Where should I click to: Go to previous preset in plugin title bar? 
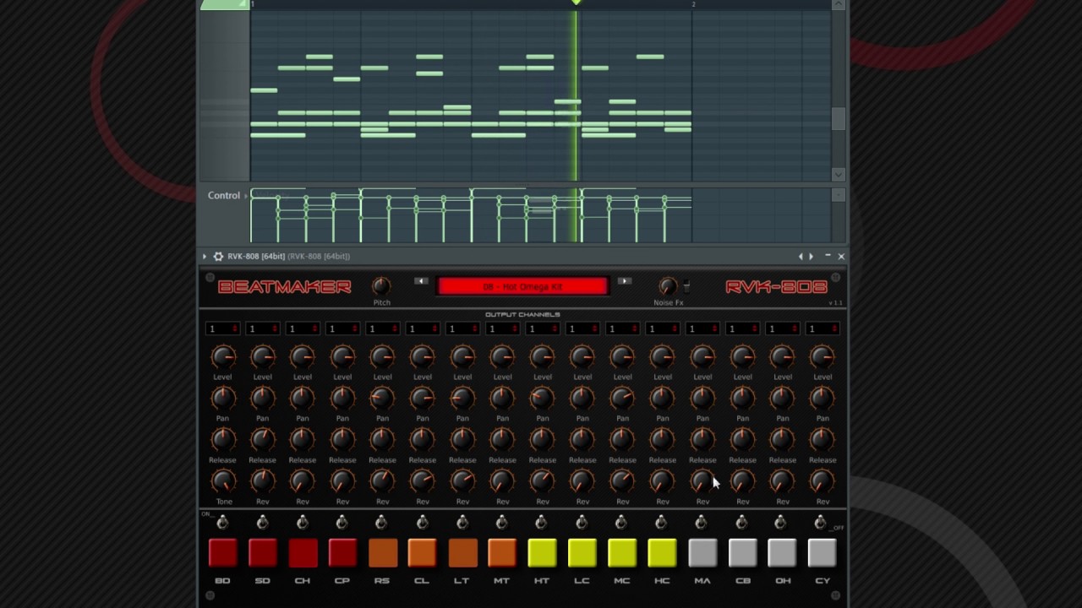click(x=801, y=256)
